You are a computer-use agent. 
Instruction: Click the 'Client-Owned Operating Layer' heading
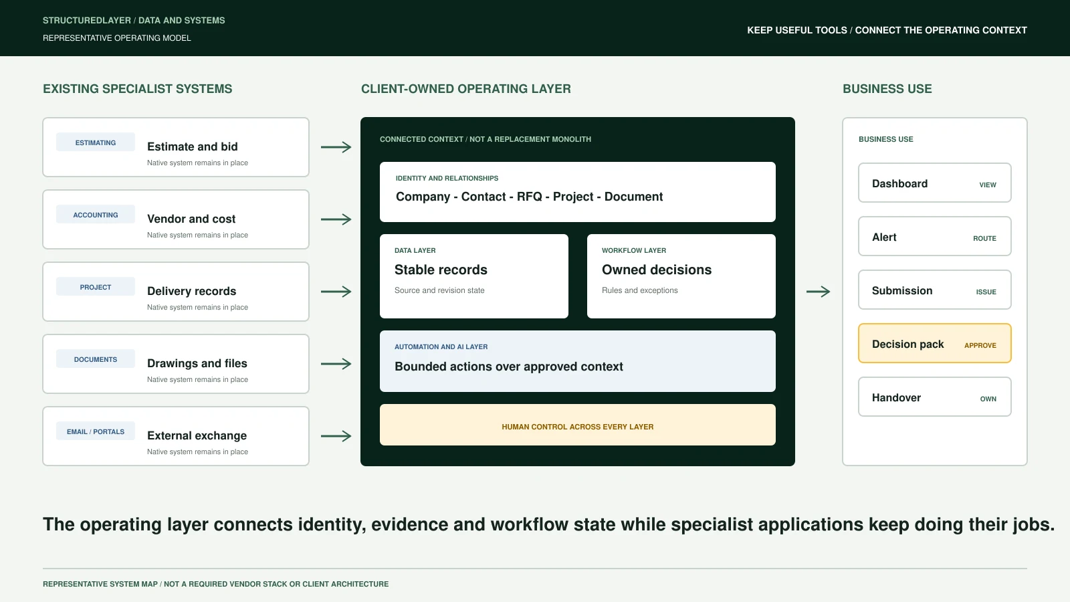(x=466, y=89)
